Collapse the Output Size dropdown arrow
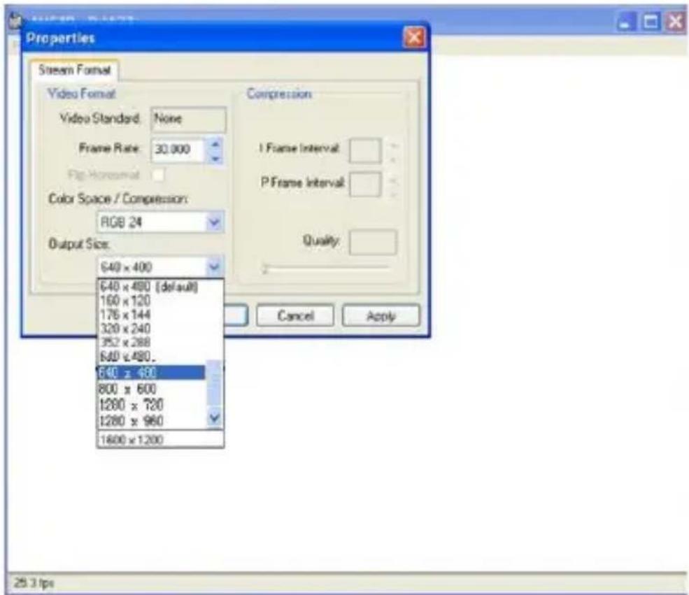 click(214, 266)
